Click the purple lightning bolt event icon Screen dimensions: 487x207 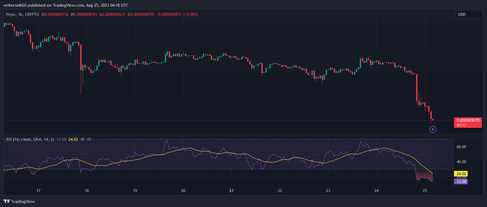(x=433, y=129)
